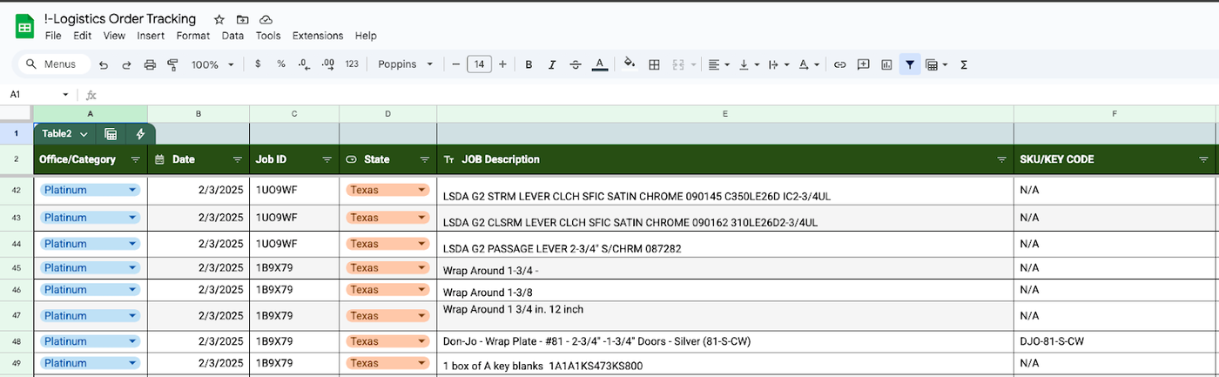Viewport: 1219px width, 377px height.
Task: Open the Extensions menu
Action: coord(318,36)
